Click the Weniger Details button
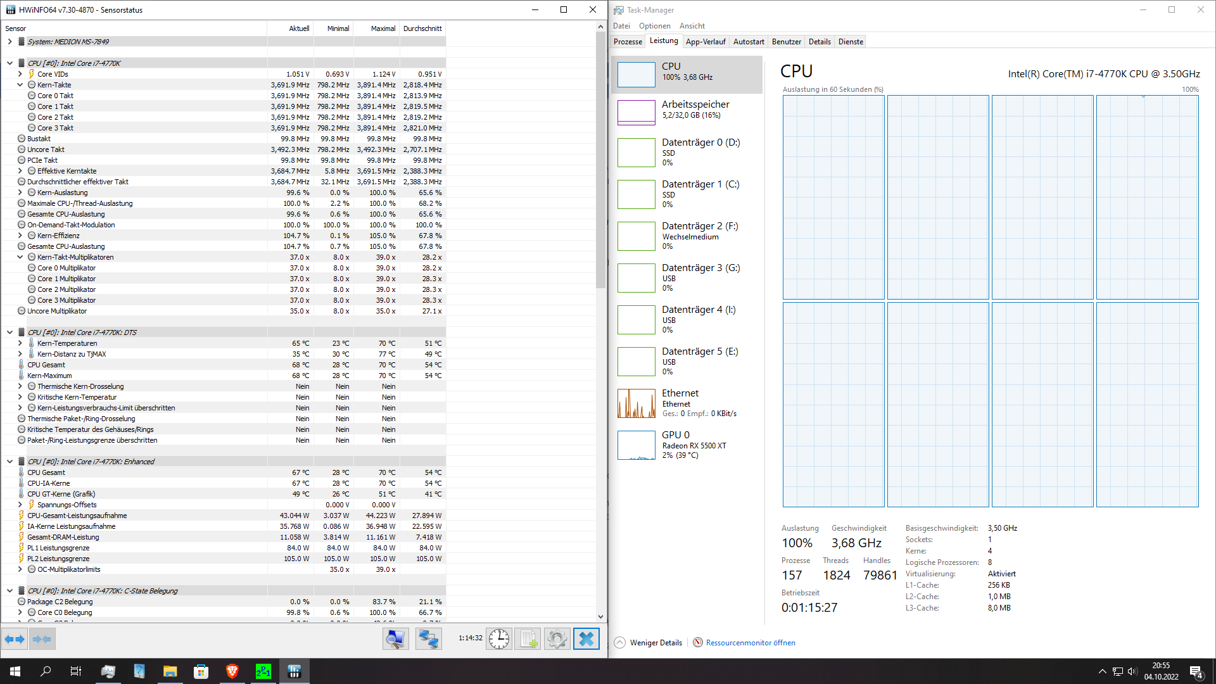Screen dimensions: 1216x684 click(x=655, y=643)
